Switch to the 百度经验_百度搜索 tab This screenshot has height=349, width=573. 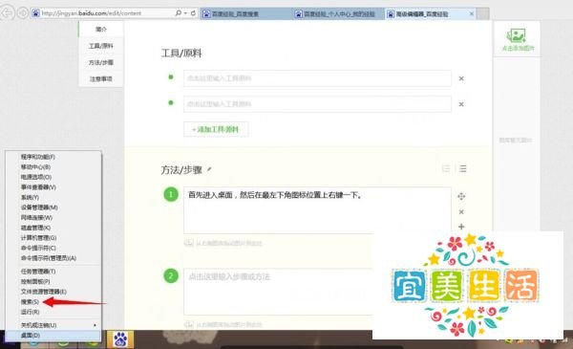[x=246, y=14]
